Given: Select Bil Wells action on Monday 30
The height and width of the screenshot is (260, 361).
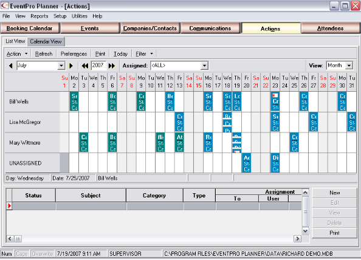Looking at the screenshot, I should pos(342,101).
